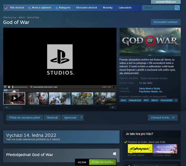Screen dimensions: 186x166
Task: Select the Bitevní tag
Action: click(x=155, y=100)
